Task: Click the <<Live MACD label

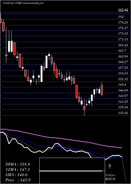Action: [x=110, y=177]
